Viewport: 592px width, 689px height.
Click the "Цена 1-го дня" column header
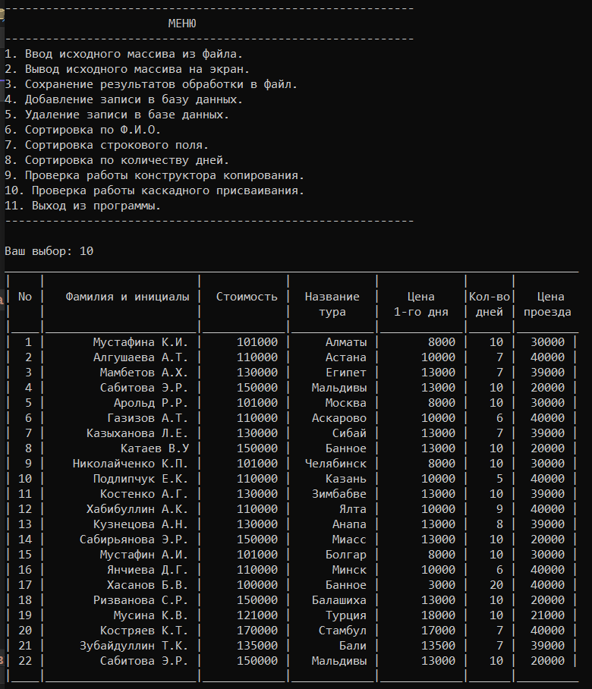coord(421,304)
